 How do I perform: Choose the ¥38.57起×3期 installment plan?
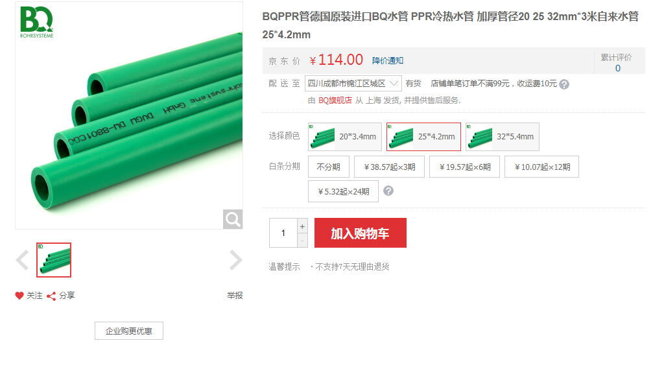click(389, 167)
